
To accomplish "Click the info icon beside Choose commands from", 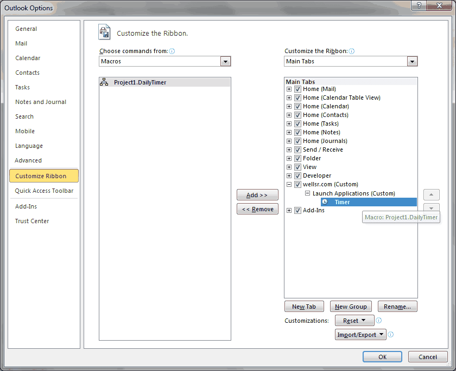I will (171, 50).
